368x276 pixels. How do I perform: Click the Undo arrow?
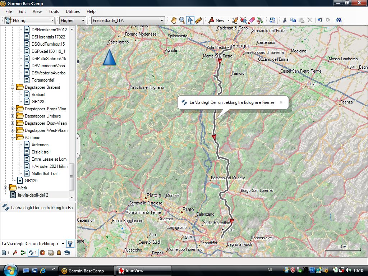coord(320,20)
